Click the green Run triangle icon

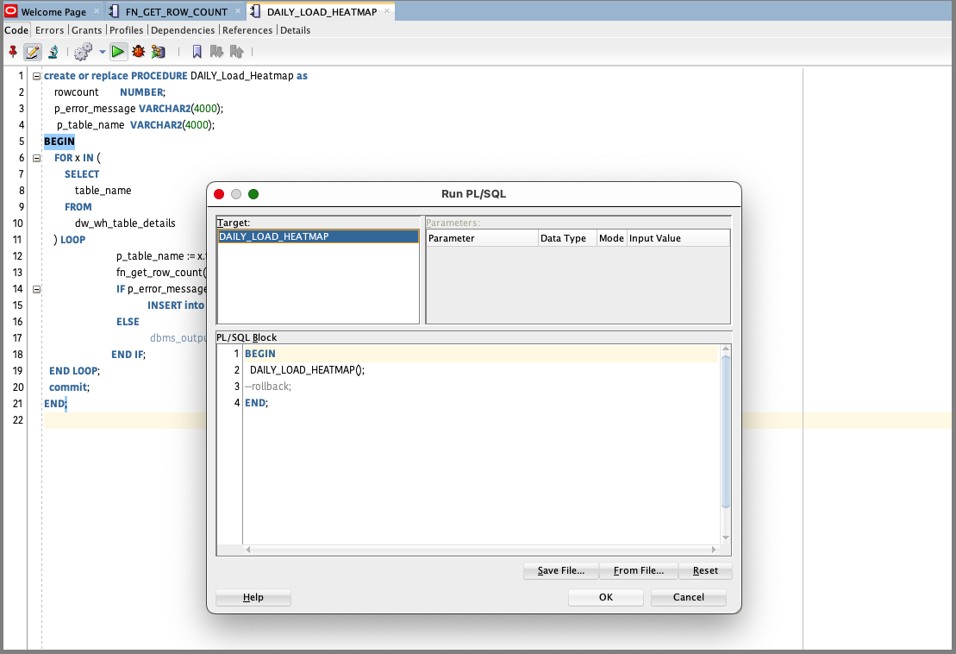(x=118, y=52)
